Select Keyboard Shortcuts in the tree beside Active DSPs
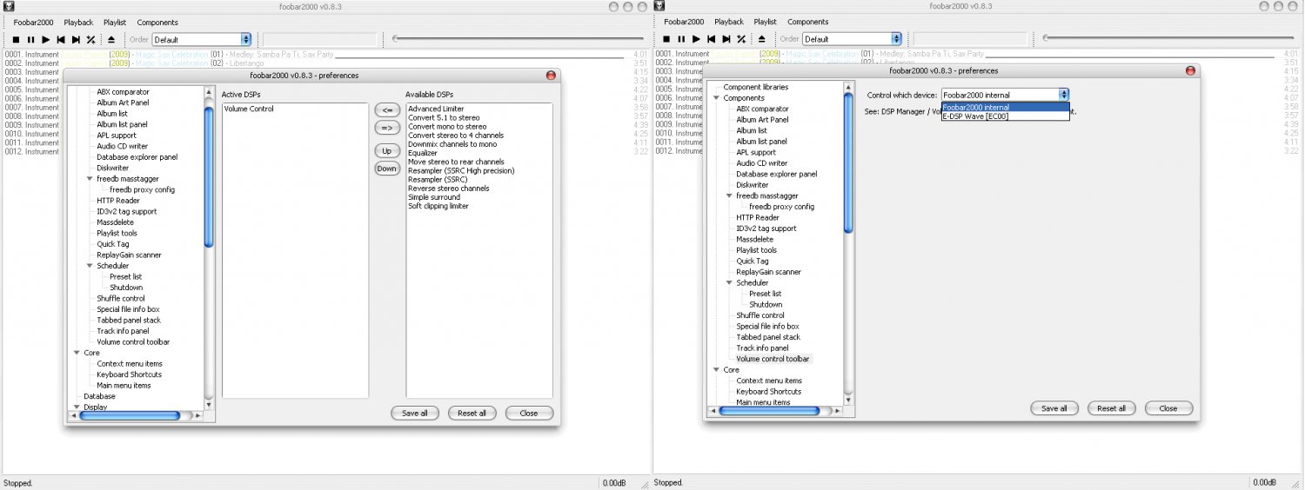 pos(129,374)
